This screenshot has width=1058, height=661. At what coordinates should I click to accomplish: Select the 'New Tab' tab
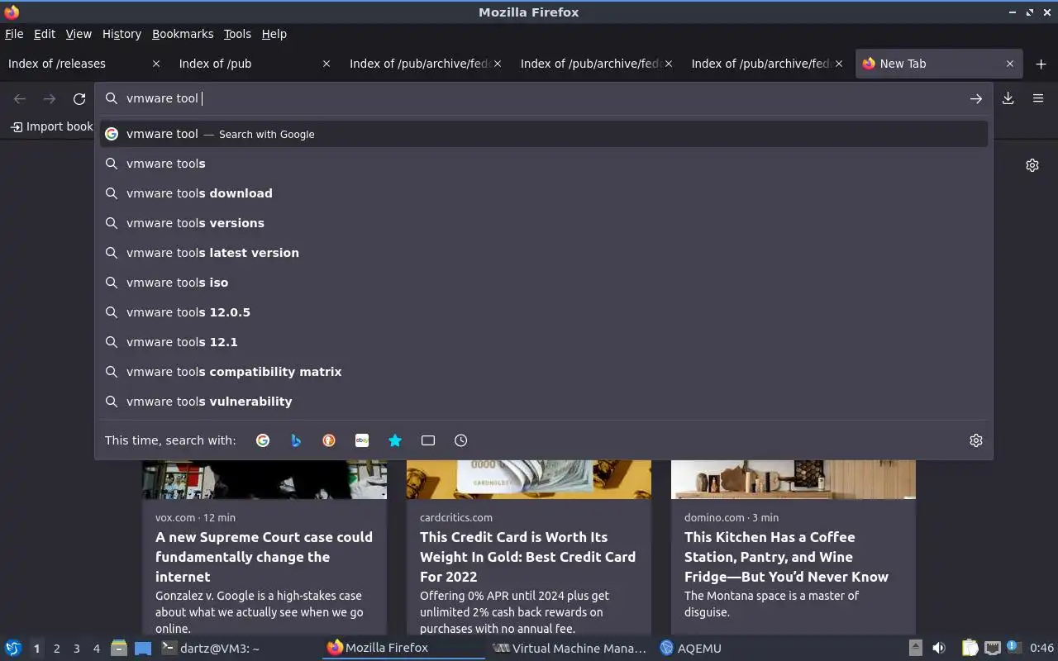939,64
